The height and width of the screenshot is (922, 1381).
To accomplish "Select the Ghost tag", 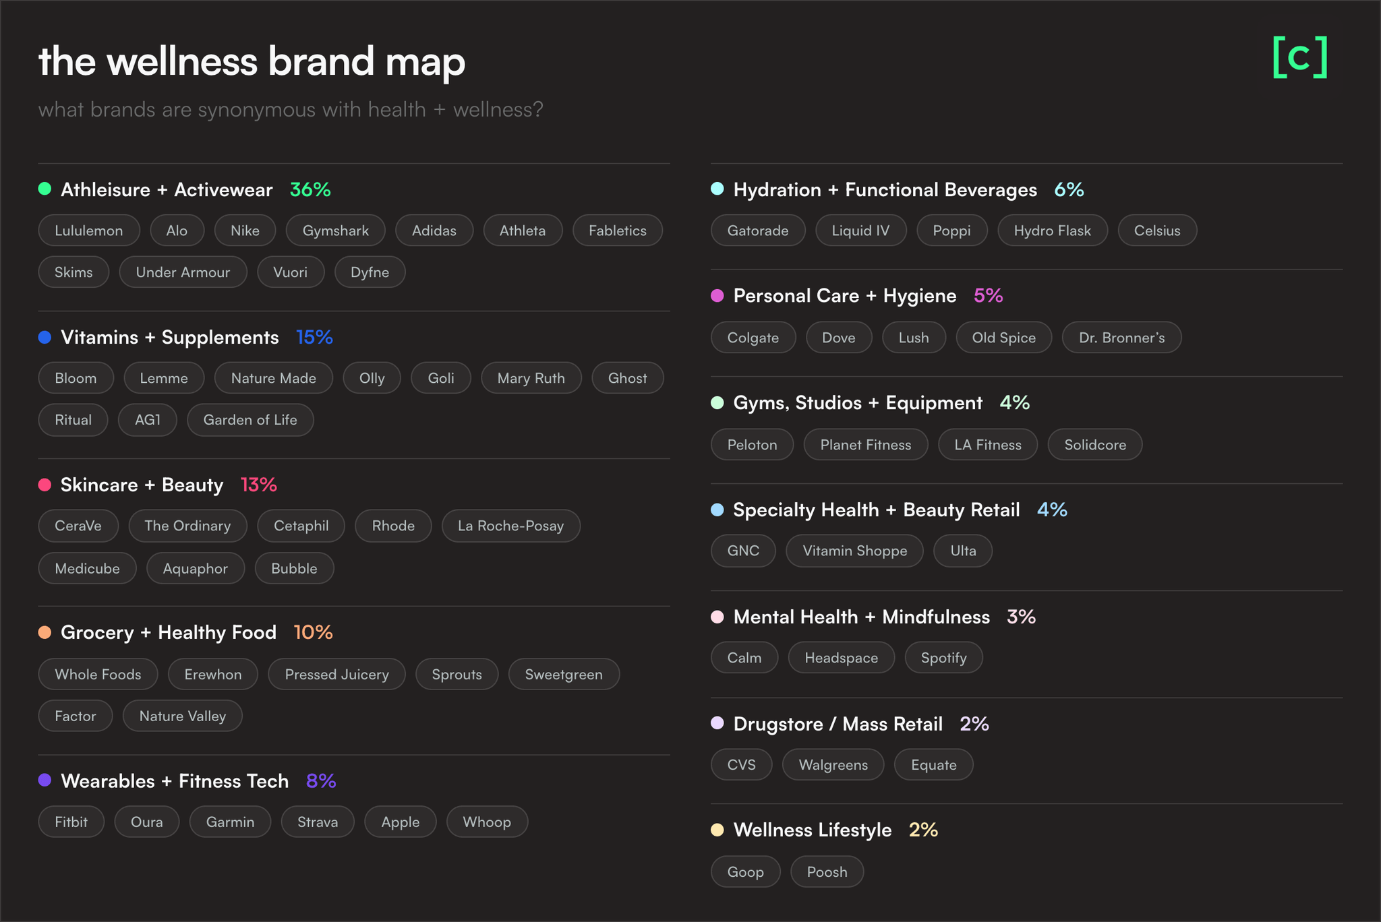I will (628, 378).
